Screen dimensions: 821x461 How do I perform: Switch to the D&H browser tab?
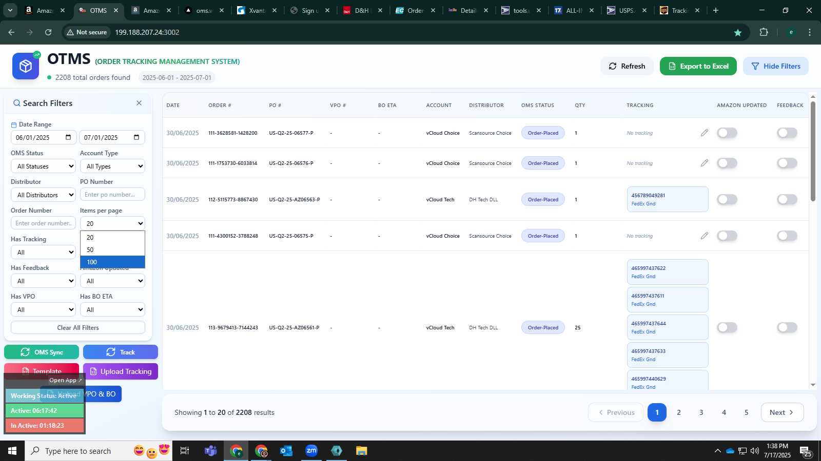[362, 10]
